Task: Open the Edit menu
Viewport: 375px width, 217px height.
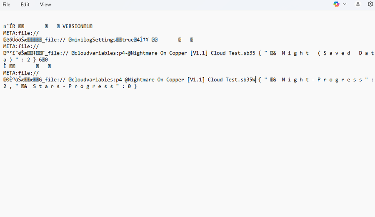Action: [x=25, y=5]
